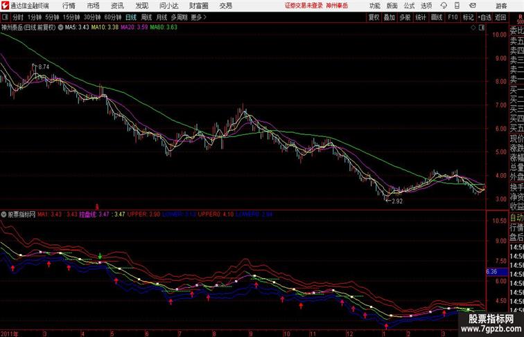Open the 选项 menu
The image size is (524, 337).
point(426,6)
